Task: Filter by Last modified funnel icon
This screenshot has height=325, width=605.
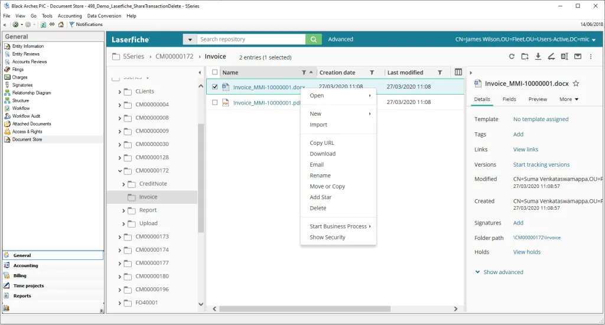Action: (x=440, y=73)
